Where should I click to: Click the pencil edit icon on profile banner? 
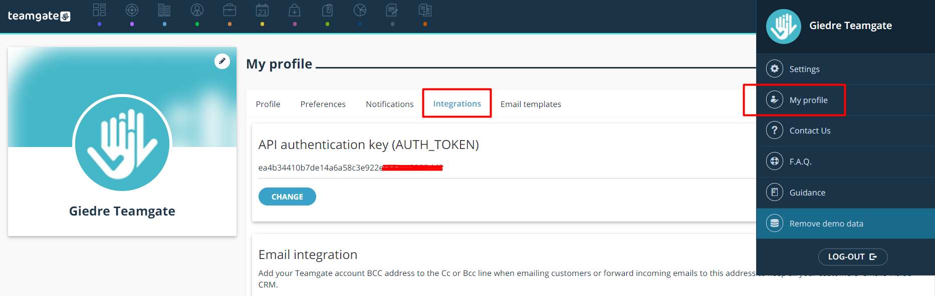tap(222, 61)
